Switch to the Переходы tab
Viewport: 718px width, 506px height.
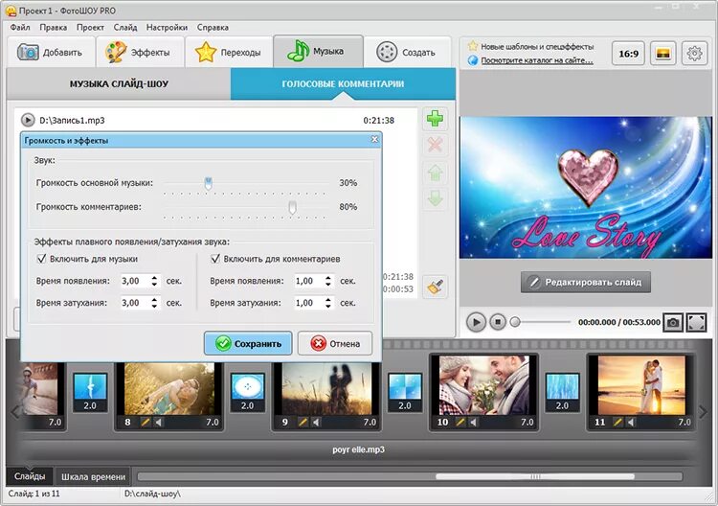point(228,53)
